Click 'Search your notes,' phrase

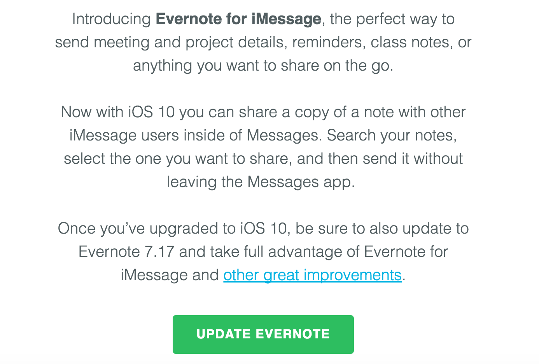point(392,135)
